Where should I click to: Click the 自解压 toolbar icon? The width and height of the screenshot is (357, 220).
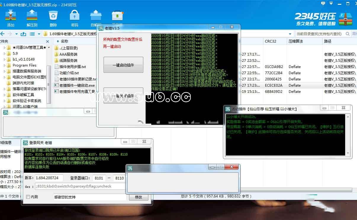(x=96, y=15)
